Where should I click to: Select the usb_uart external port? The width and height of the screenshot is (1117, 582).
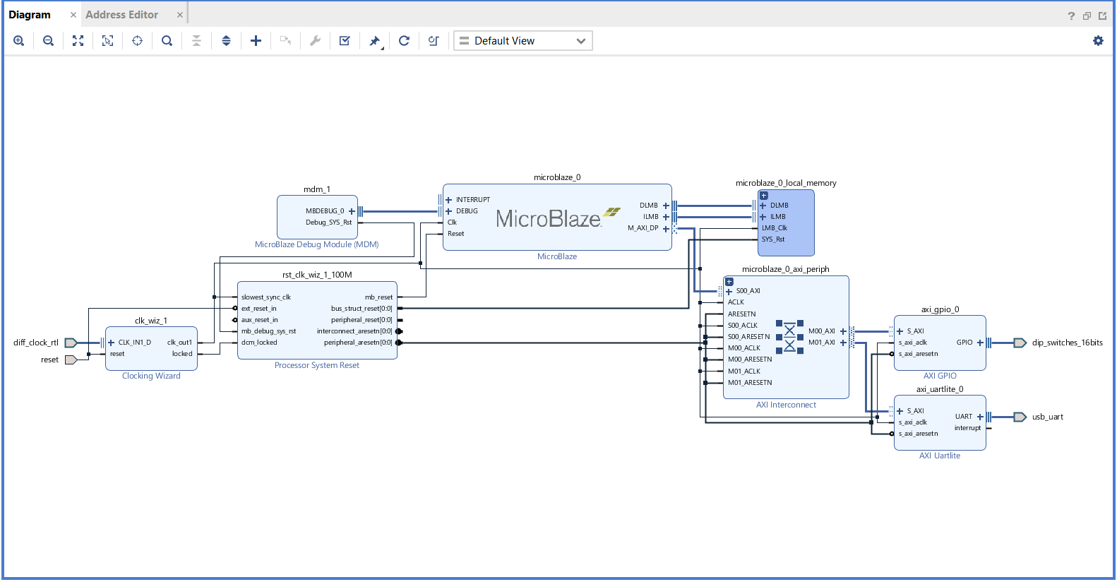click(1020, 417)
